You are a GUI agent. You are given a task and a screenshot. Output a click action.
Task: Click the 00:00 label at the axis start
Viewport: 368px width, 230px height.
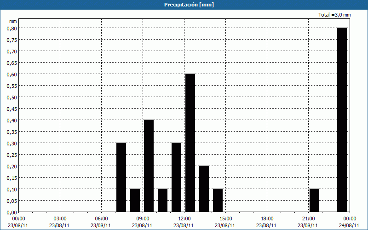18,219
